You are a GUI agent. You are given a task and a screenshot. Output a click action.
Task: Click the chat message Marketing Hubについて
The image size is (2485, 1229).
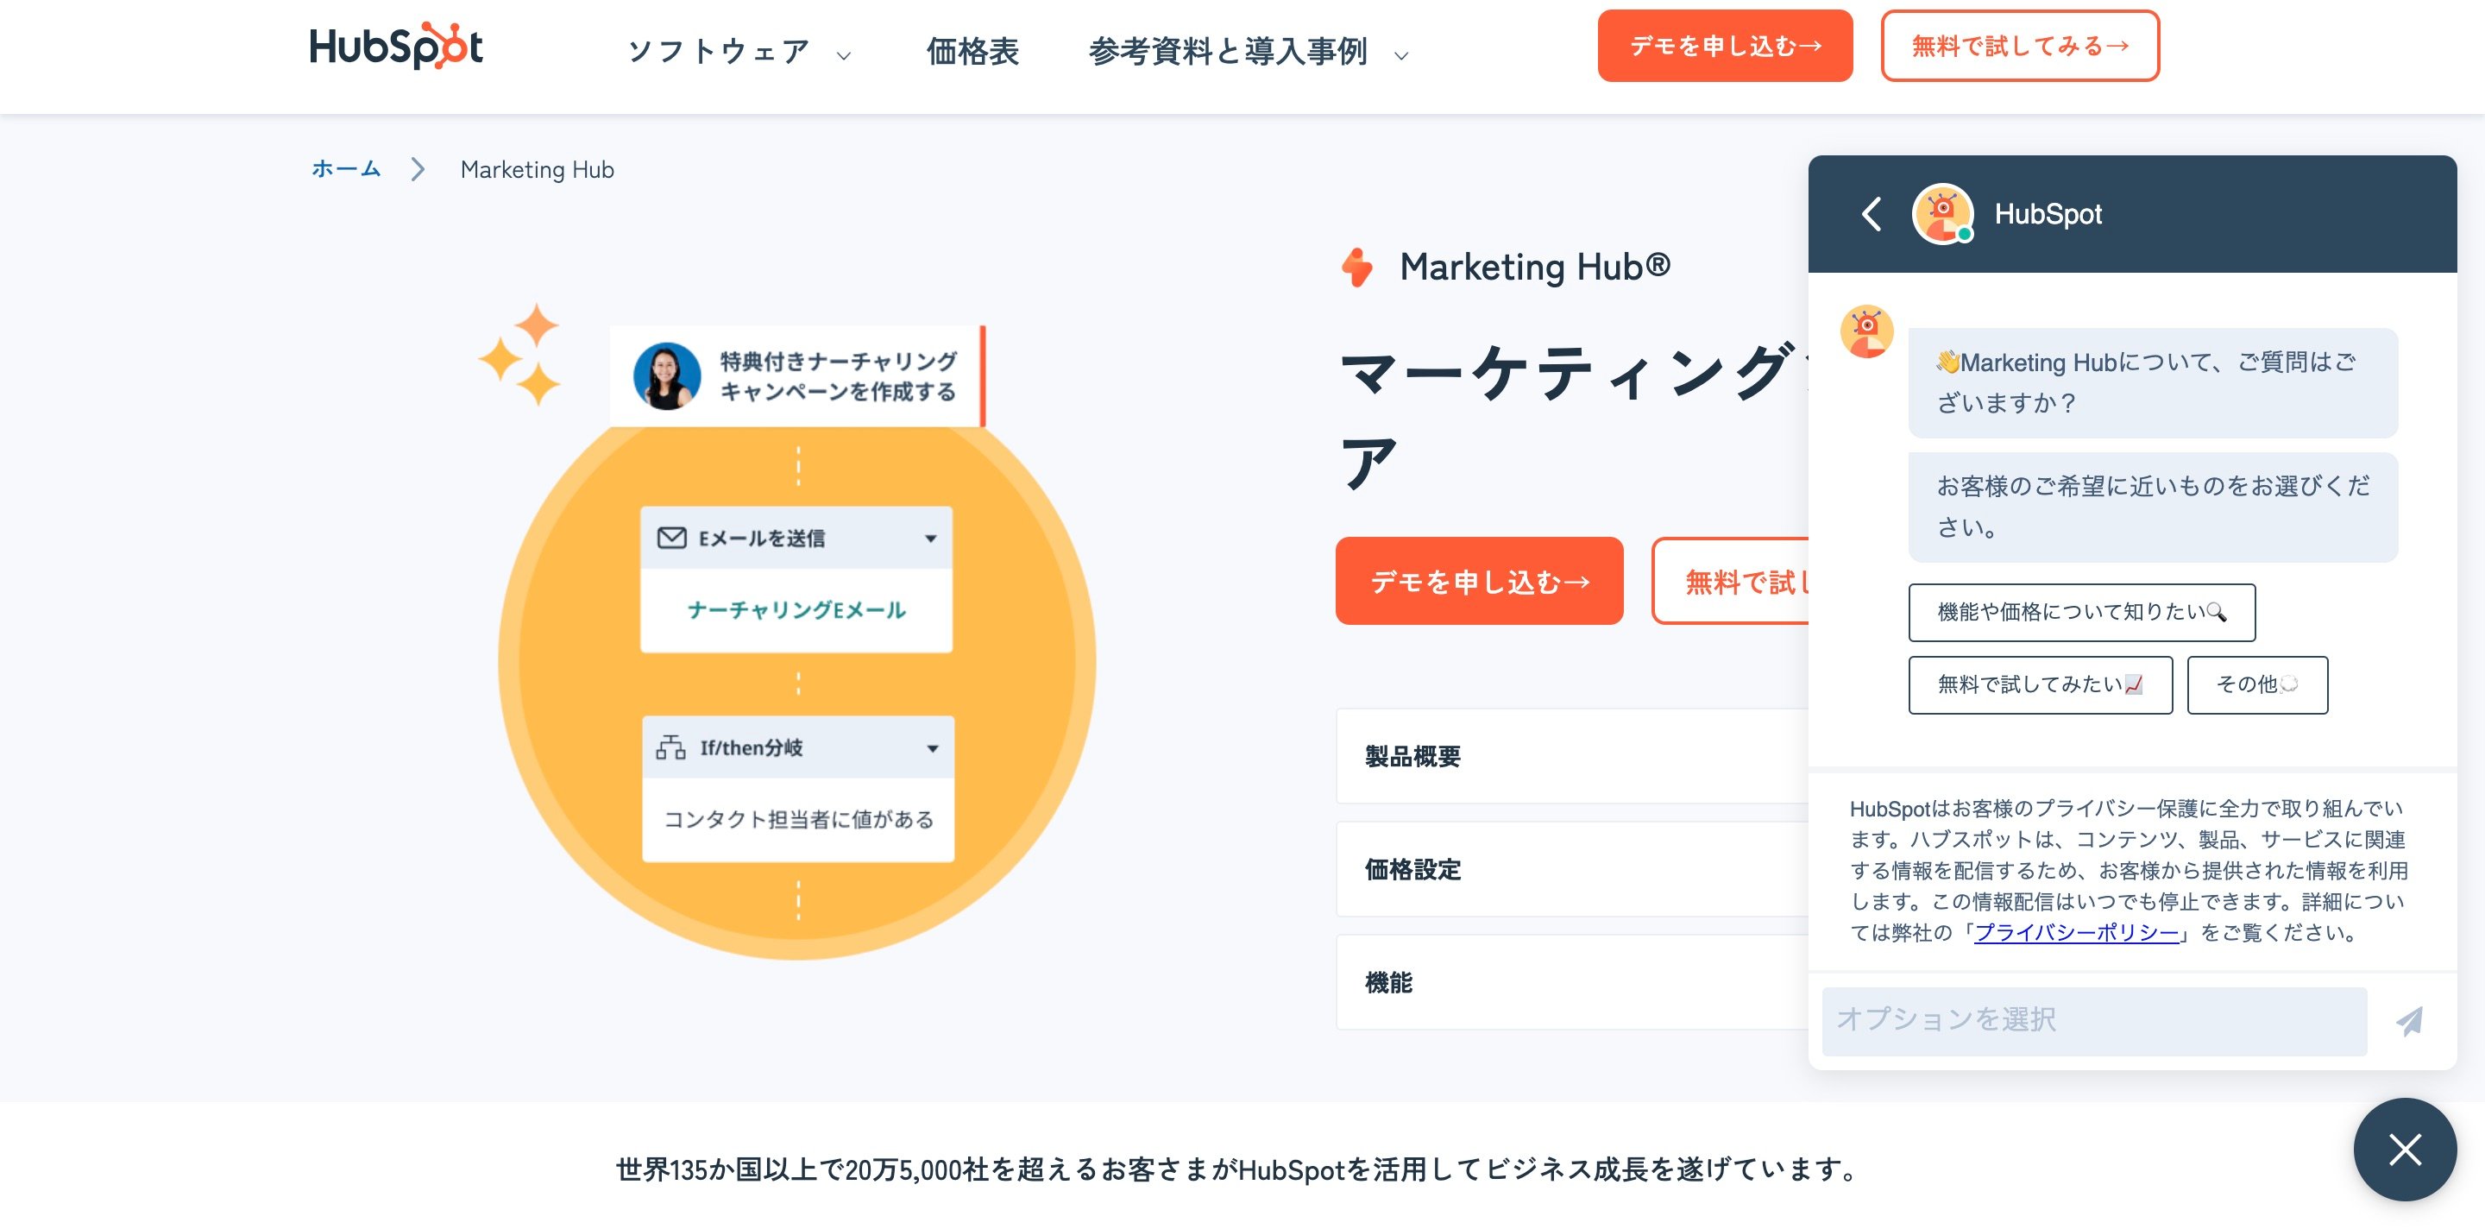(2152, 382)
